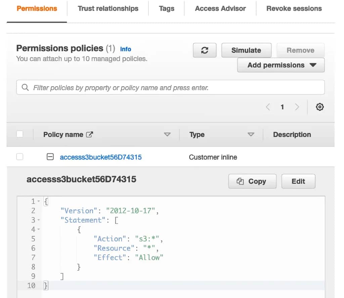Open the table settings gear icon
This screenshot has height=298, width=344.
click(320, 107)
